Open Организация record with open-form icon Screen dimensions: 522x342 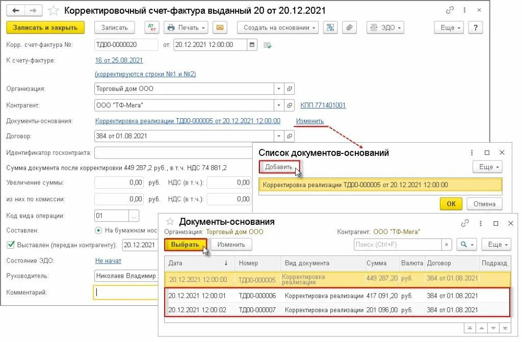point(290,89)
